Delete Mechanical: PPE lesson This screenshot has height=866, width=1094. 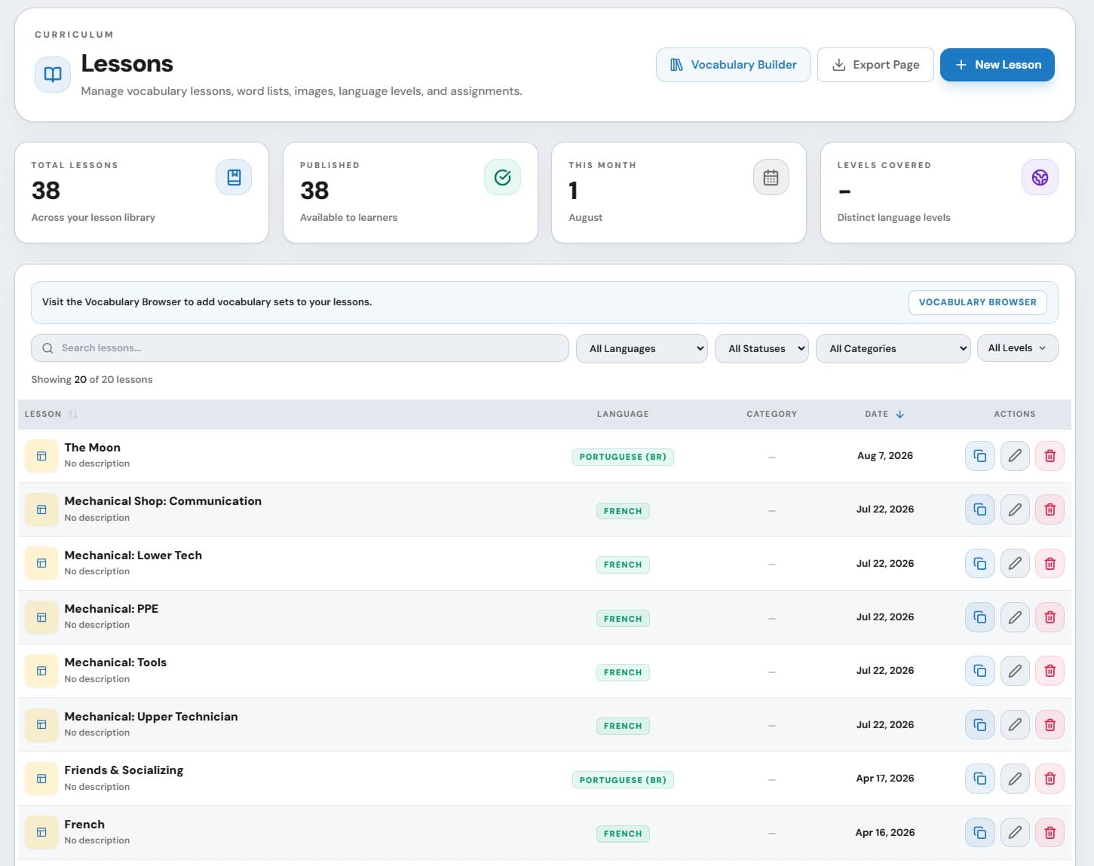pos(1050,617)
